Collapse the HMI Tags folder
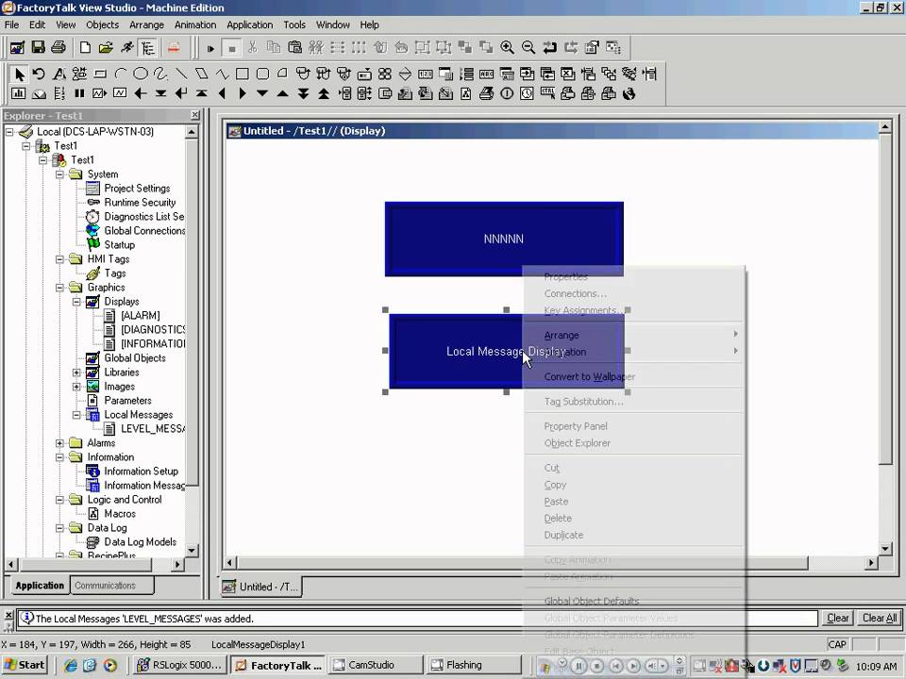 point(60,259)
